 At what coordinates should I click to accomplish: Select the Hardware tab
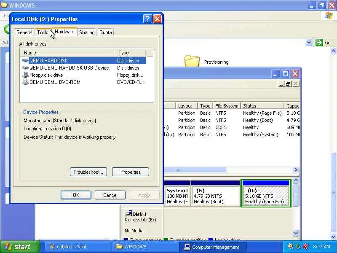click(x=64, y=32)
